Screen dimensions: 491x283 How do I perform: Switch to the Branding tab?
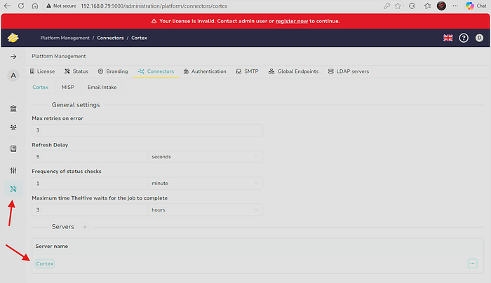pos(113,71)
